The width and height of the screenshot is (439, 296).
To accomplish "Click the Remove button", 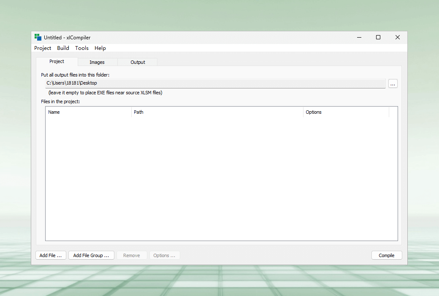I will pos(132,255).
